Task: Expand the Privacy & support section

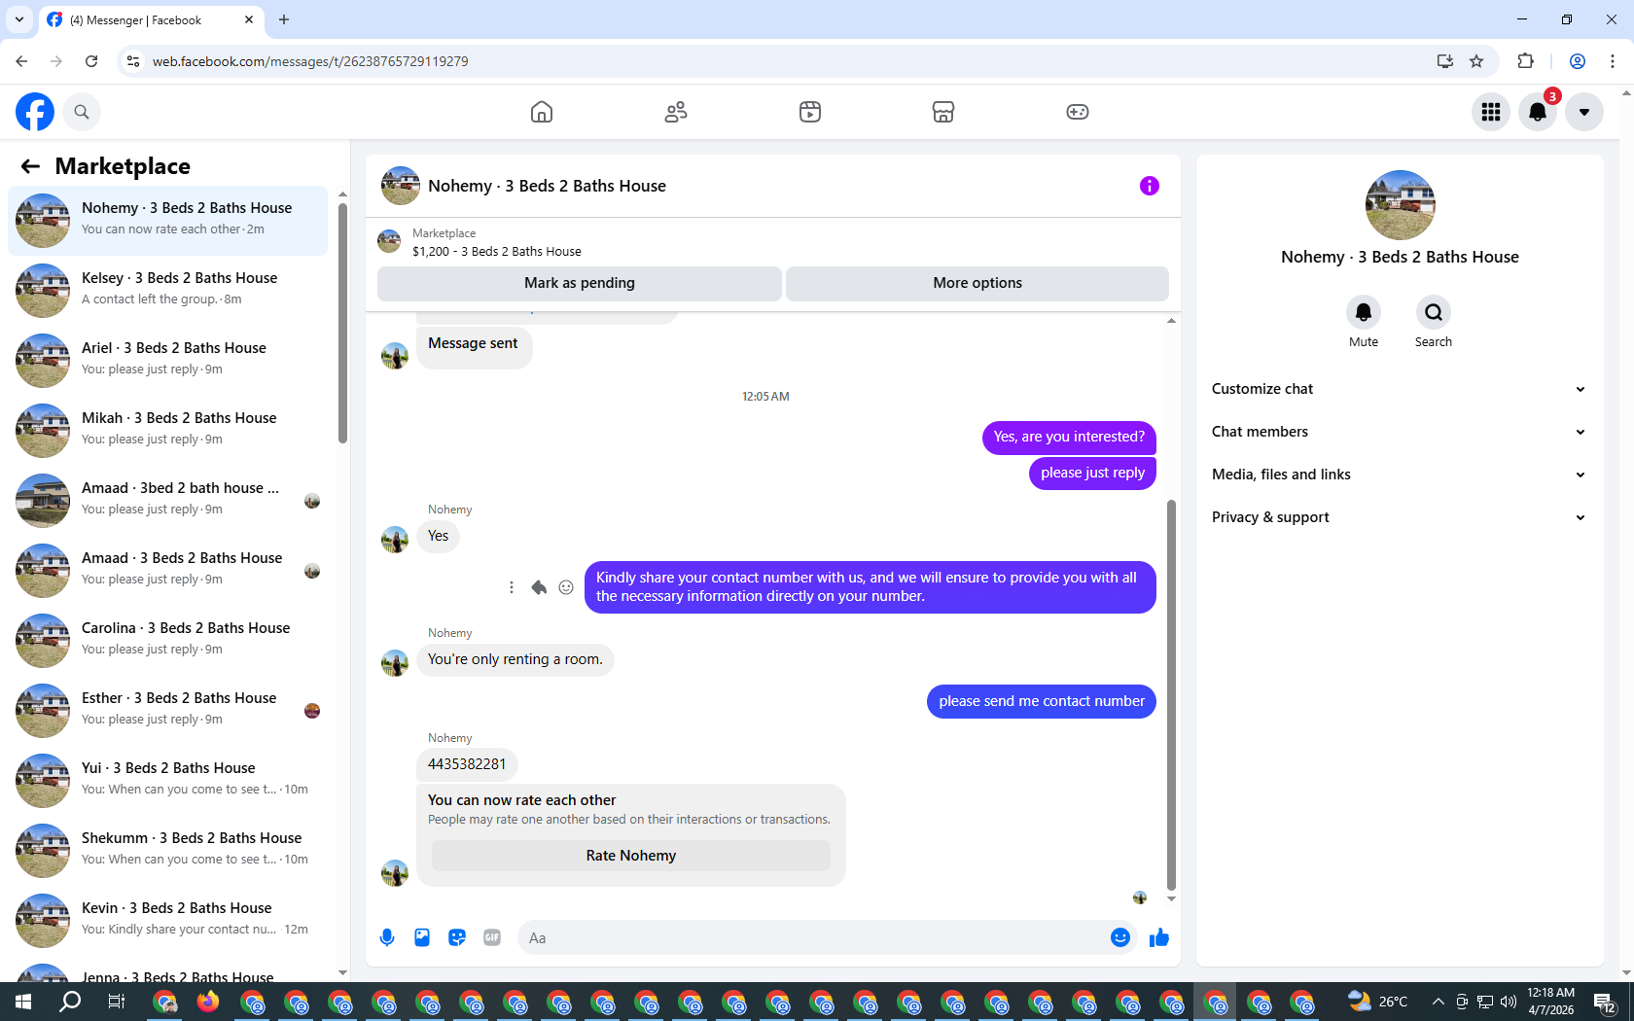Action: tap(1399, 517)
